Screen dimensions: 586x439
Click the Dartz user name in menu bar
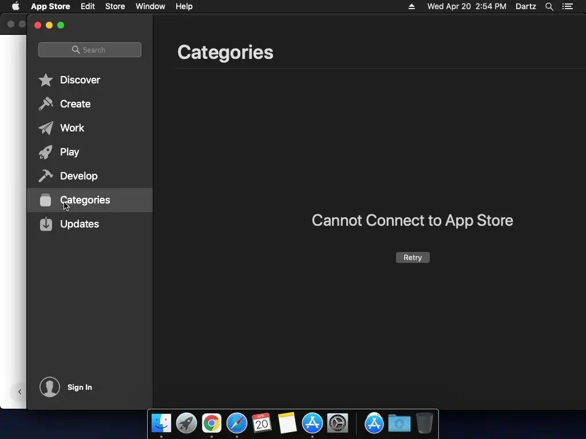[x=525, y=6]
